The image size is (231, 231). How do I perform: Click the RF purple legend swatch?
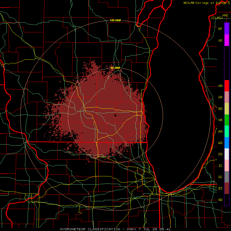click(x=227, y=29)
